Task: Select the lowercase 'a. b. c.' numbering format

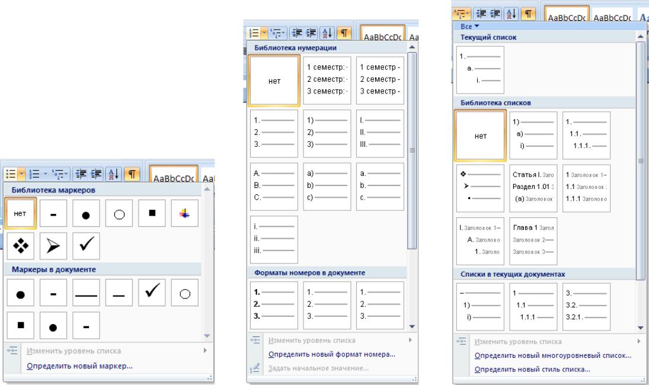Action: [x=380, y=186]
